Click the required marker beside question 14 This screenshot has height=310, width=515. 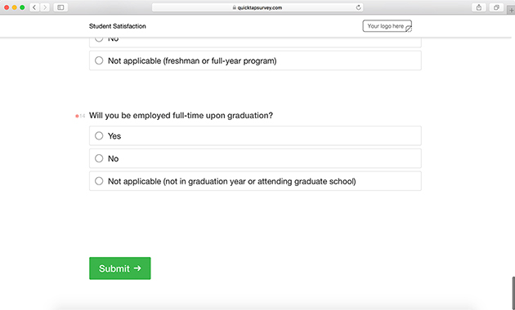(x=77, y=116)
